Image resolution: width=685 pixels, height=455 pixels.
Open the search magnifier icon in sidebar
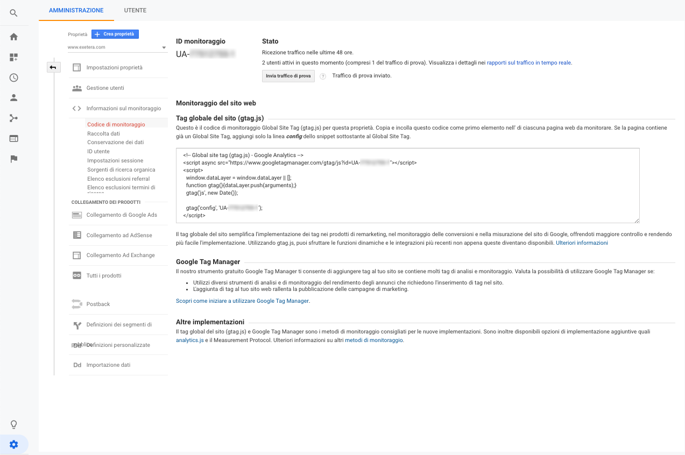(x=13, y=13)
